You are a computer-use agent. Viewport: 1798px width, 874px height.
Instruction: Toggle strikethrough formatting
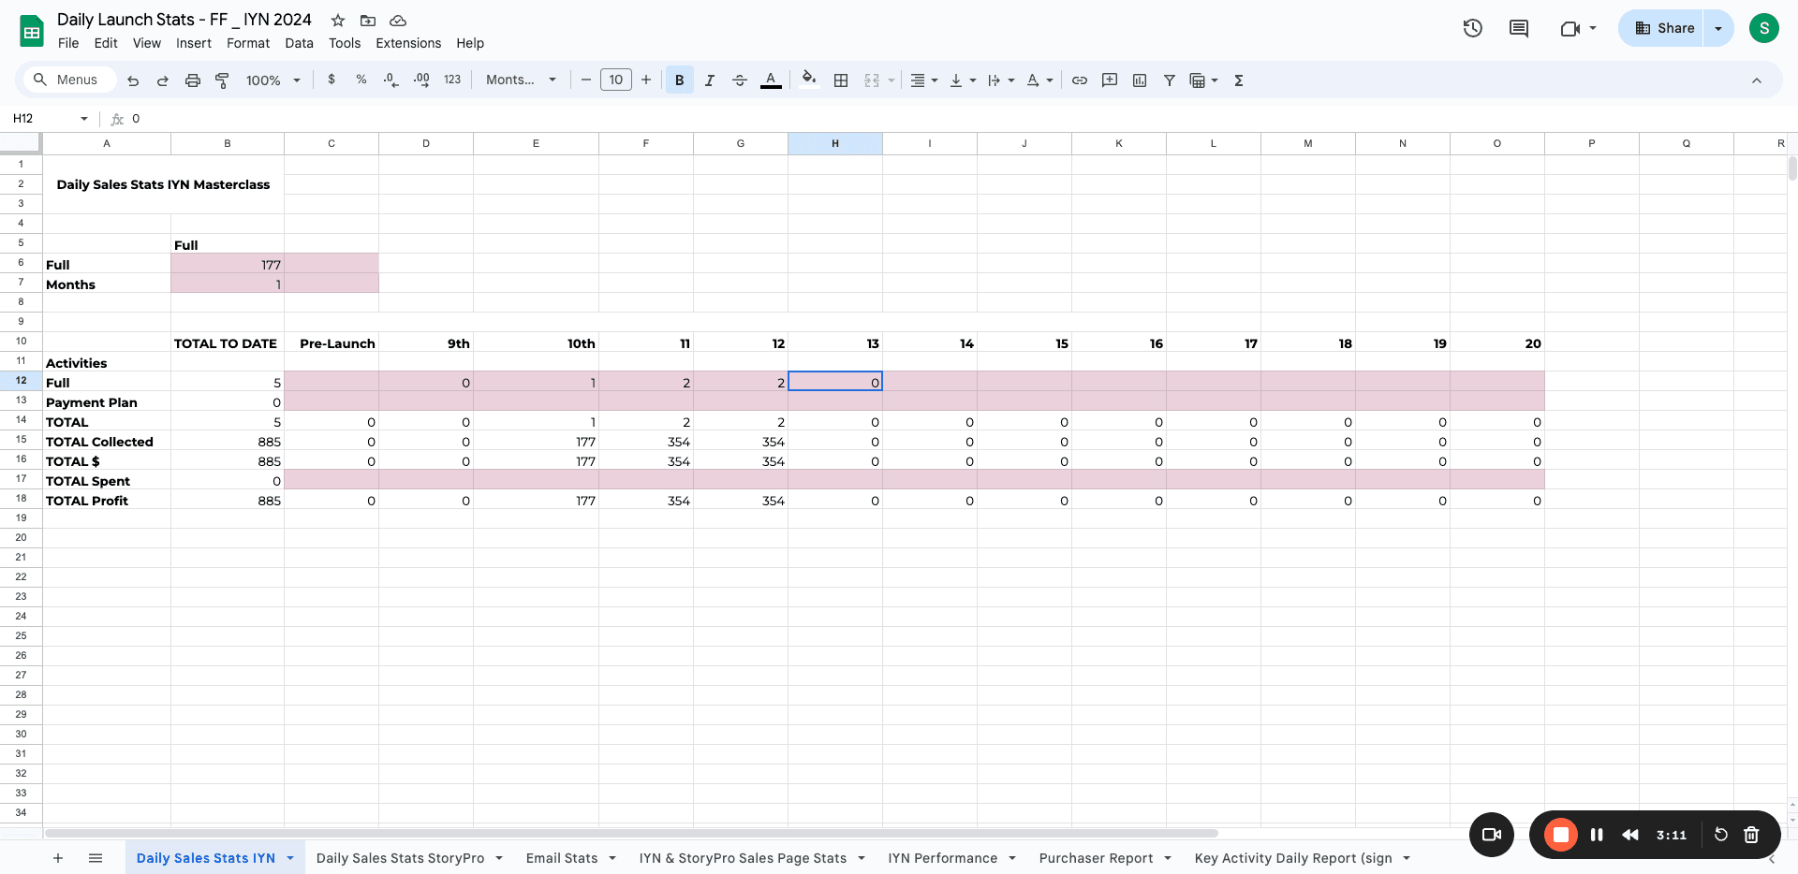click(740, 80)
